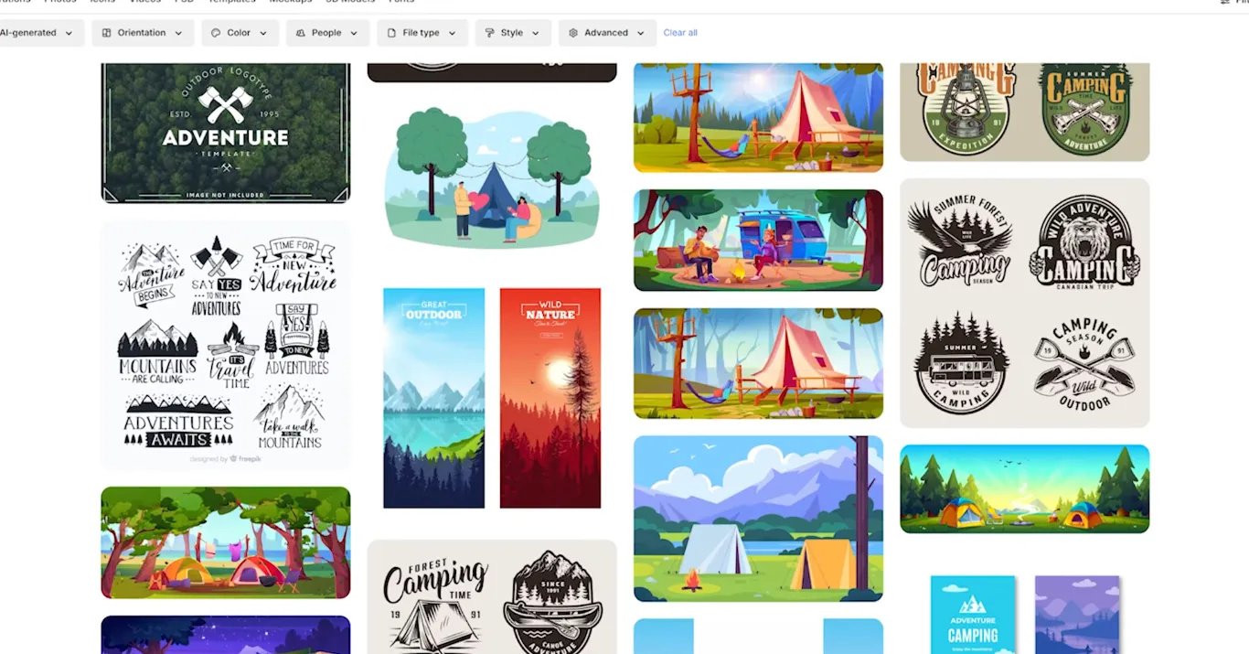Viewport: 1249px width, 654px height.
Task: Open the Fonts section
Action: click(x=400, y=2)
